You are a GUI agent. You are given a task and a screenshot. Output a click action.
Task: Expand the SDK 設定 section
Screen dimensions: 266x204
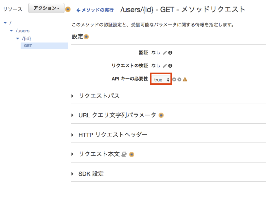click(x=91, y=174)
